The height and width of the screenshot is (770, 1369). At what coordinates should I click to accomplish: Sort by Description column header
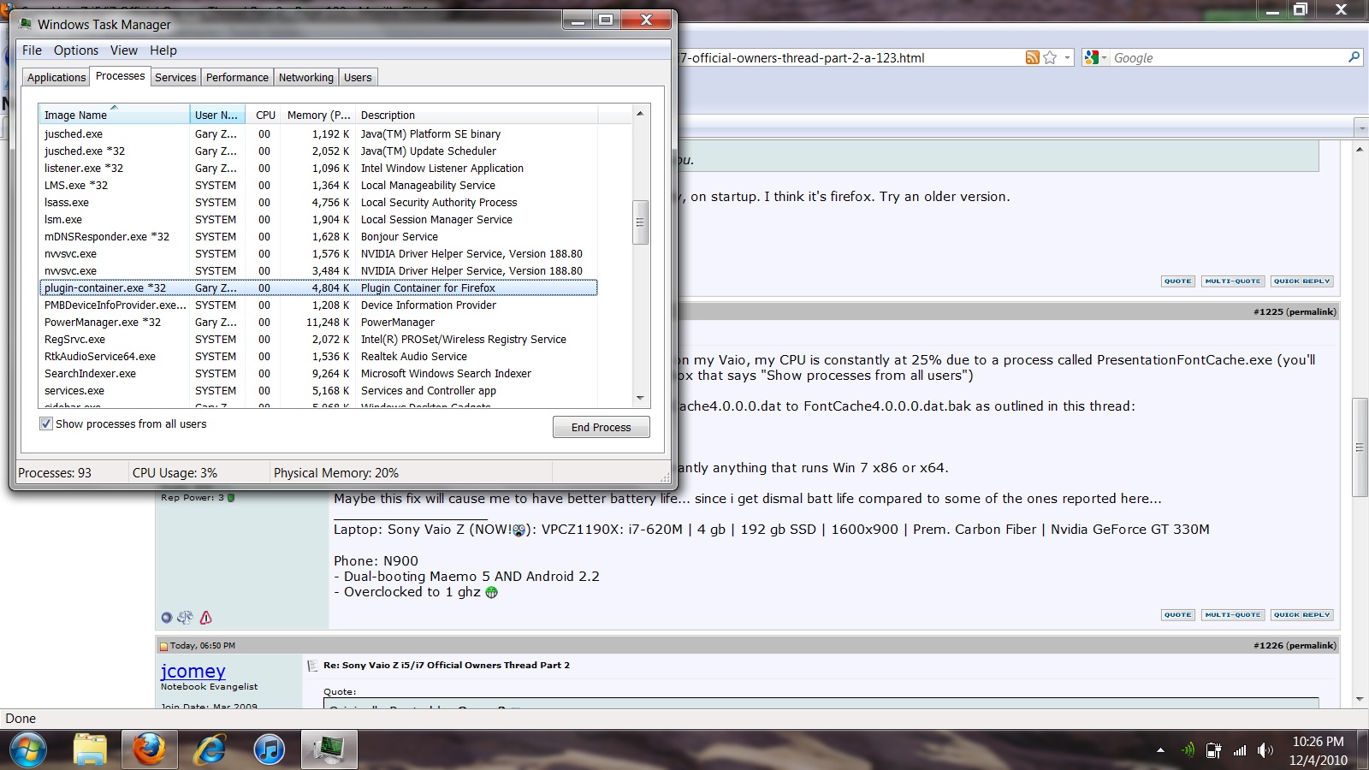(x=477, y=115)
